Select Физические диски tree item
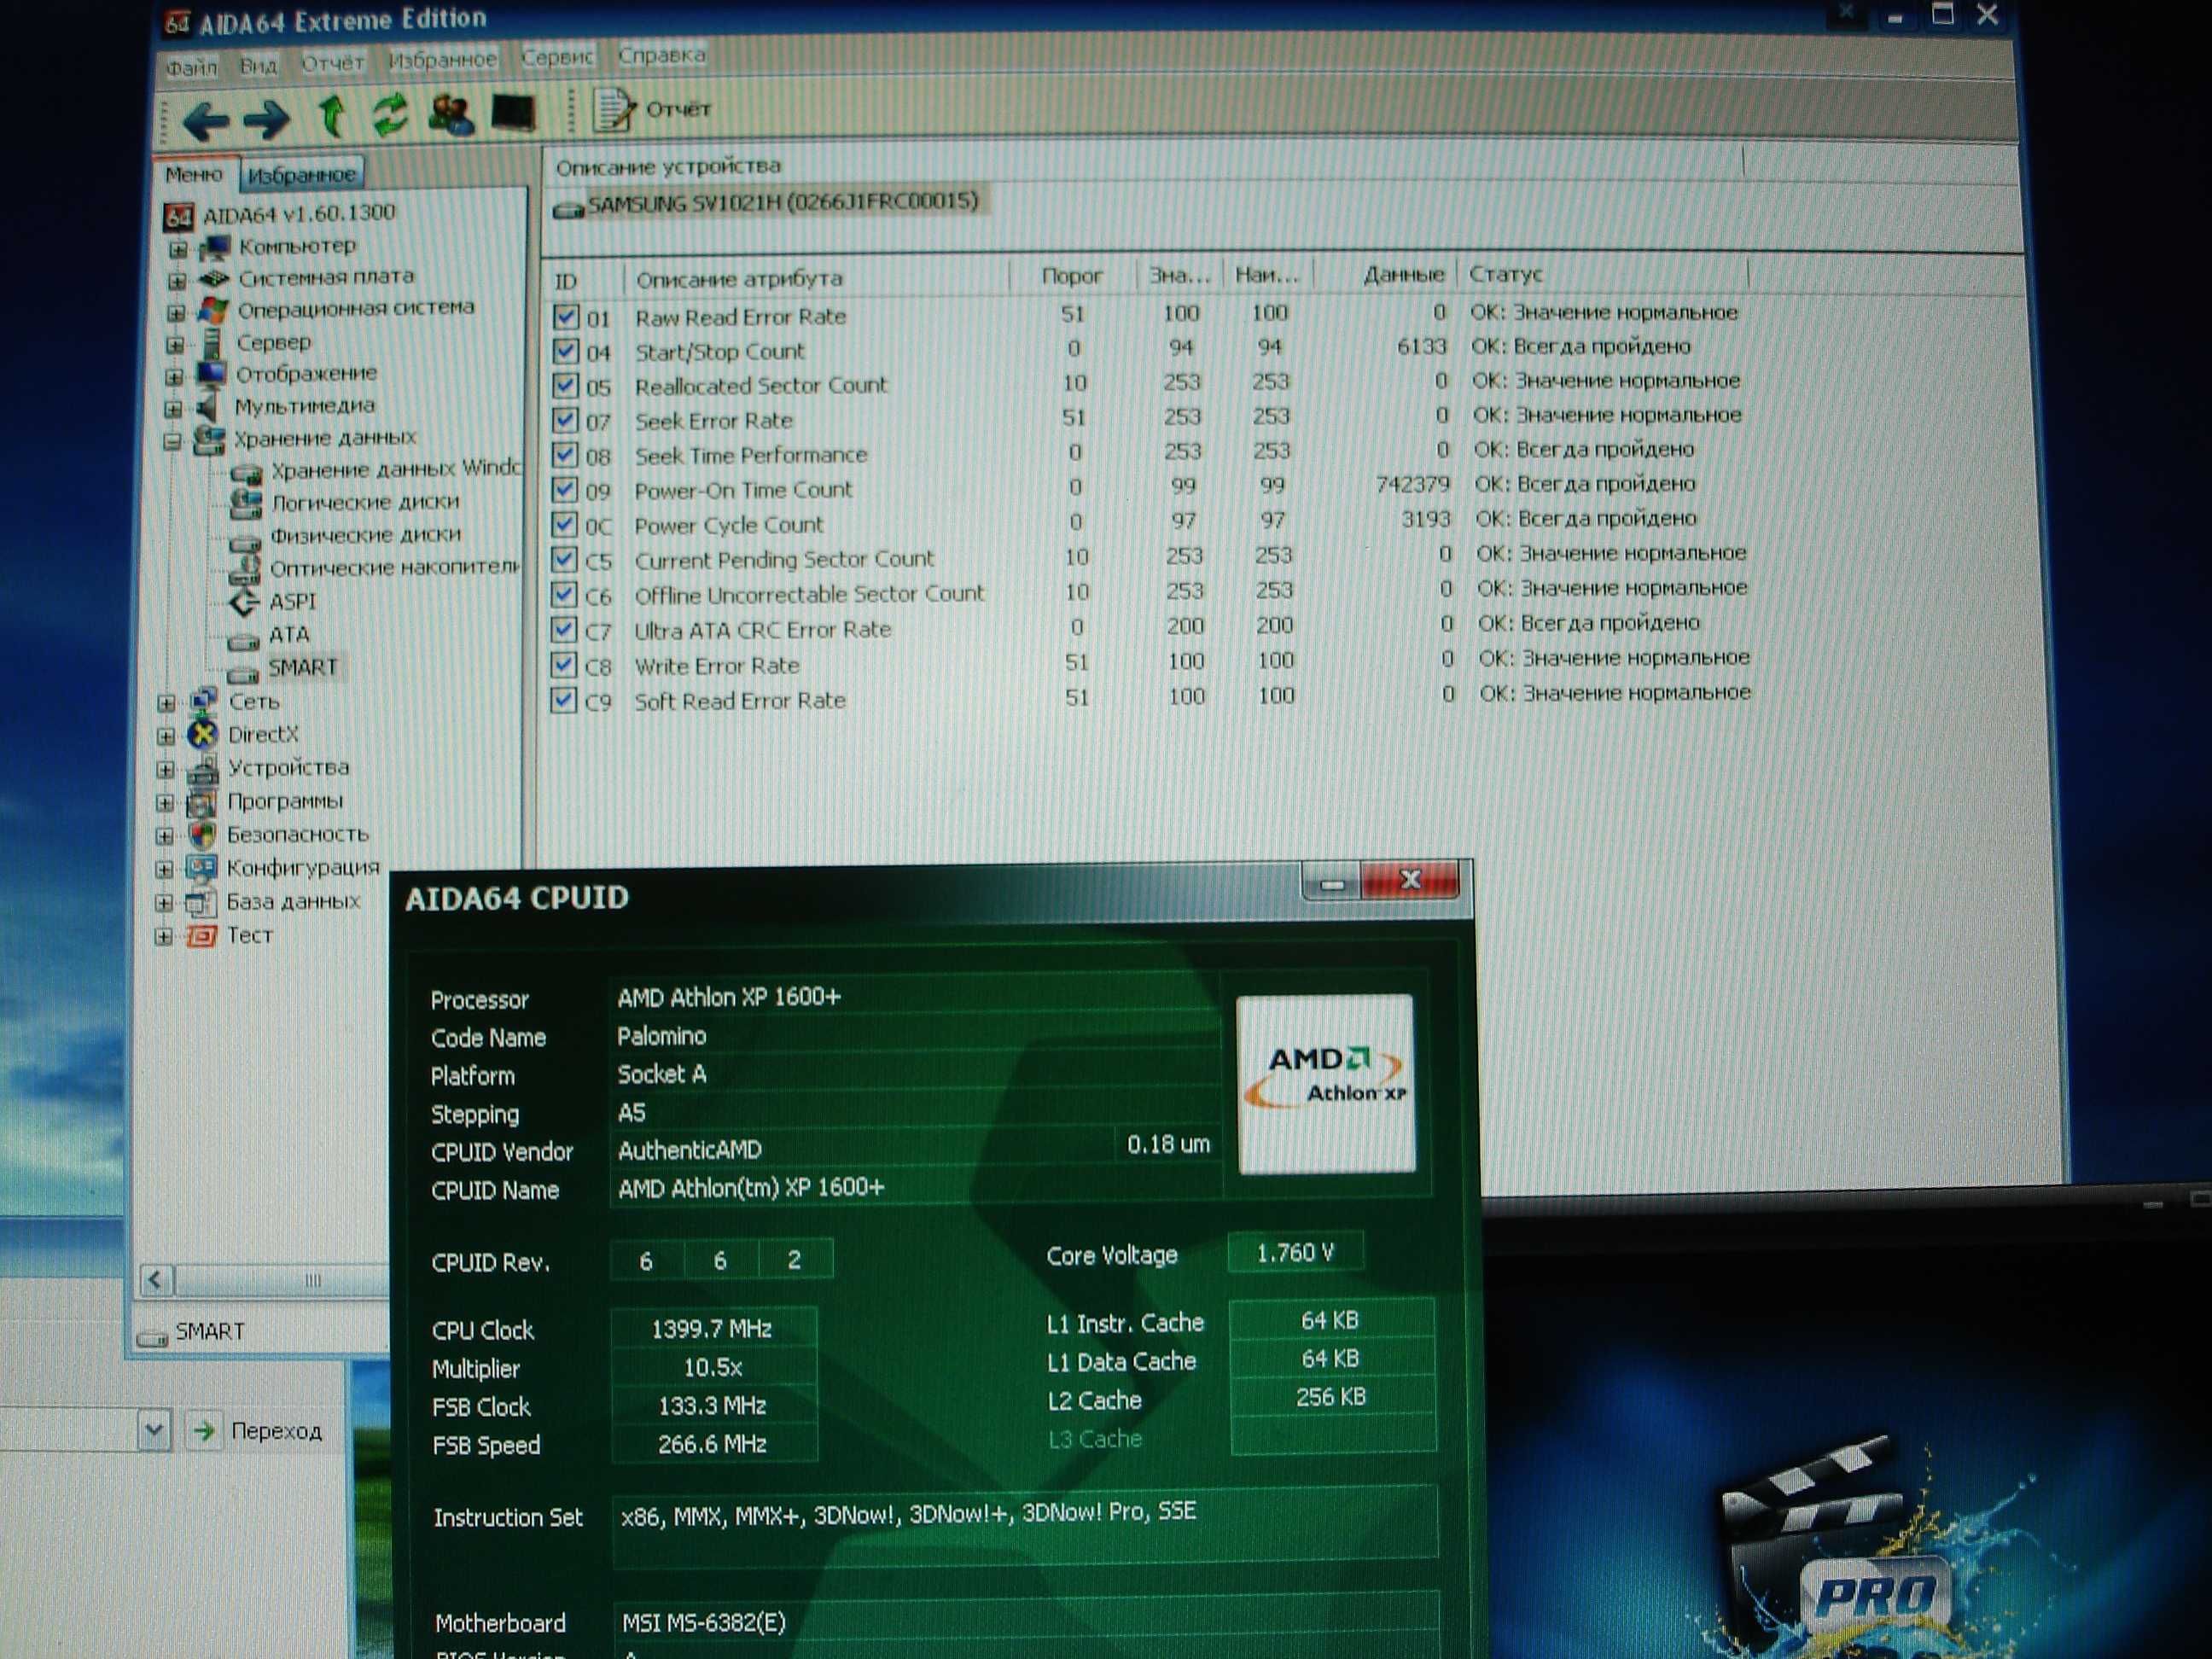2212x1659 pixels. (366, 535)
